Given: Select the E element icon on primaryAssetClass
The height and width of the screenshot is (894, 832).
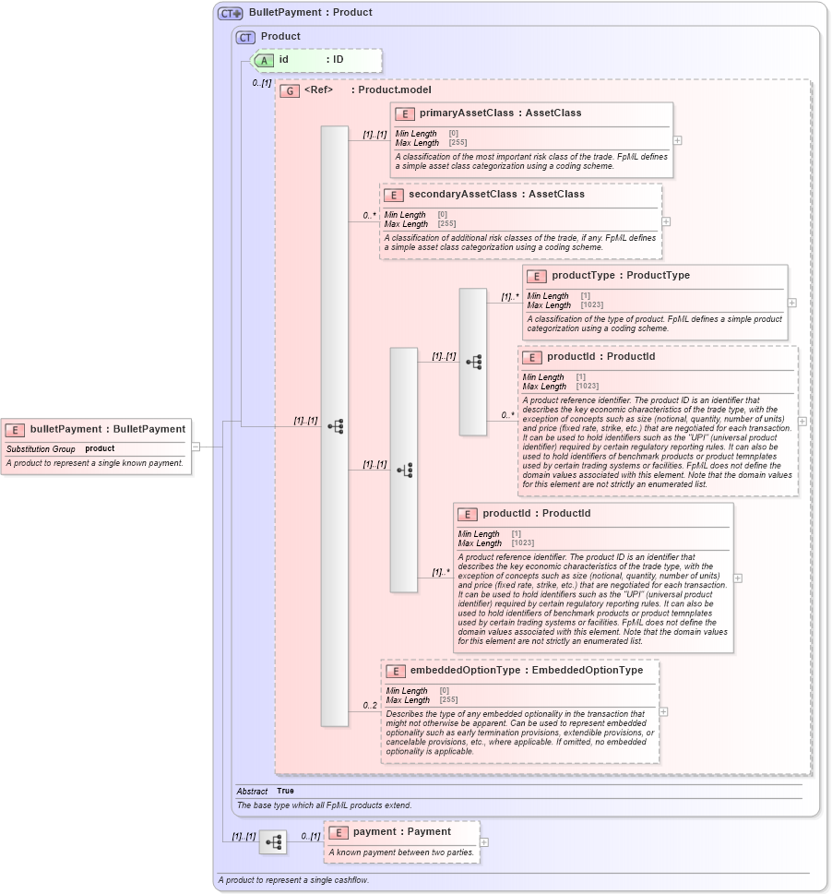Looking at the screenshot, I should point(403,113).
